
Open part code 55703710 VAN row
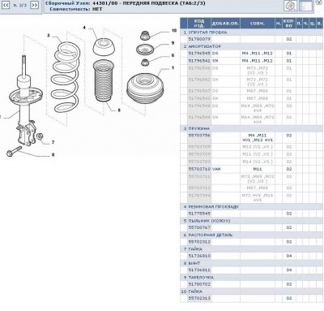click(252, 169)
